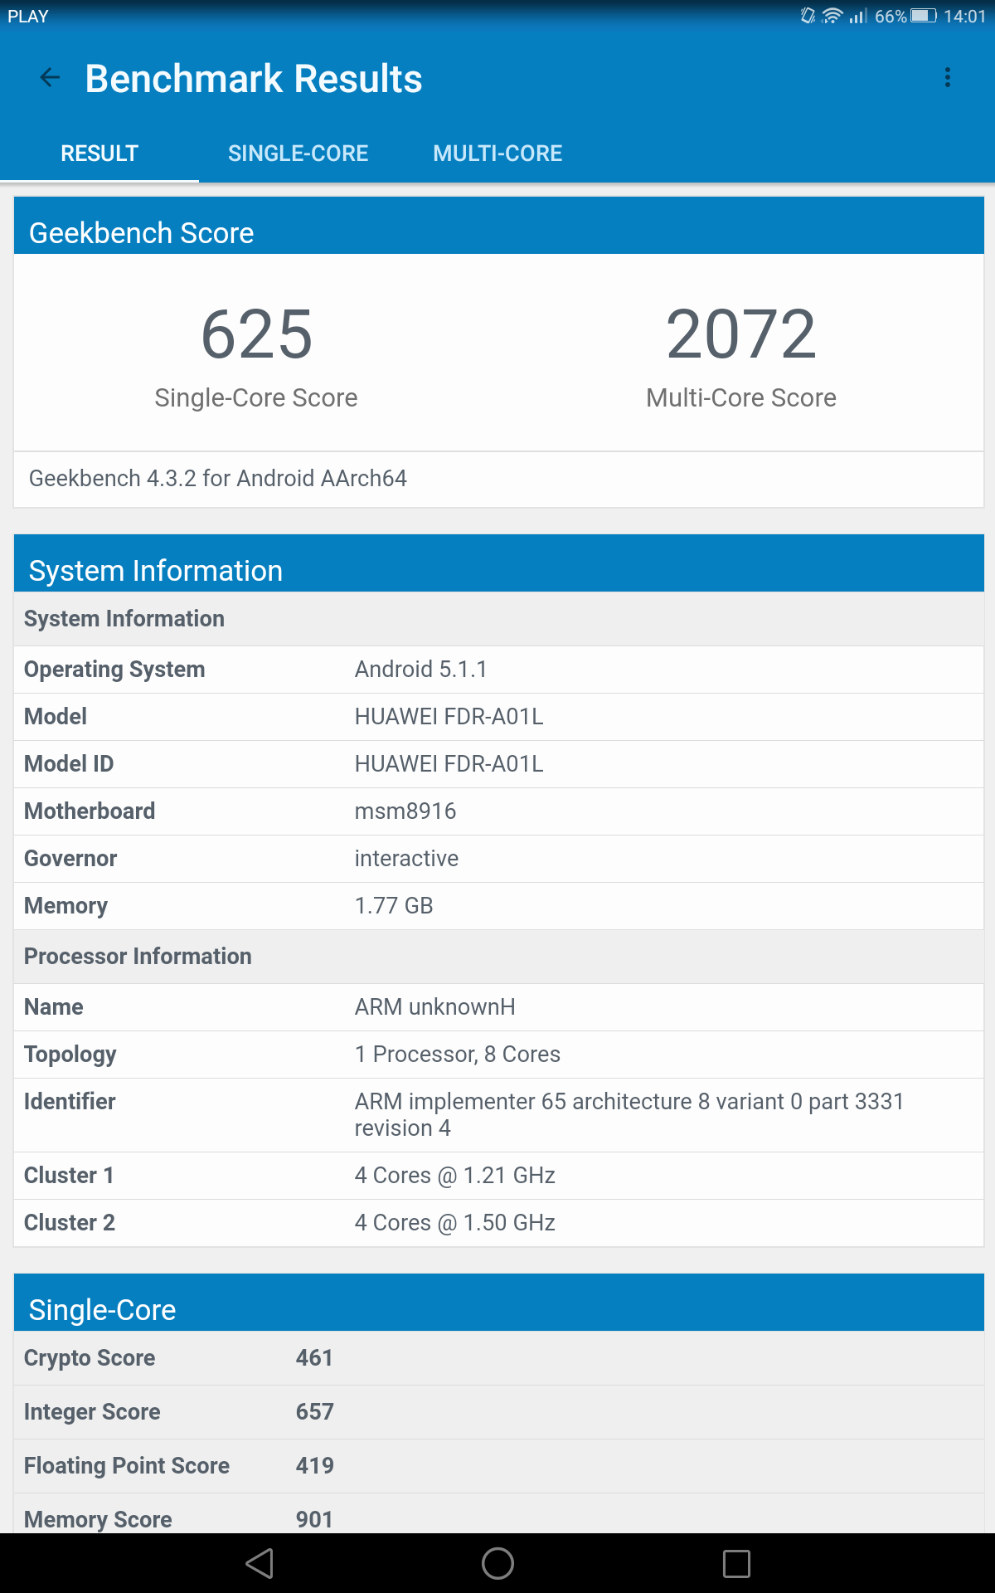This screenshot has height=1593, width=995.
Task: Tap the Integer Score label
Action: (92, 1412)
